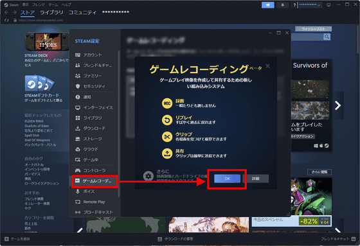Open God Of Weapons link
The image size is (360, 246).
pos(37,140)
